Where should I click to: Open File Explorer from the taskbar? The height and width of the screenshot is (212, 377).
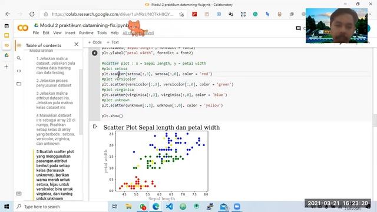point(128,207)
